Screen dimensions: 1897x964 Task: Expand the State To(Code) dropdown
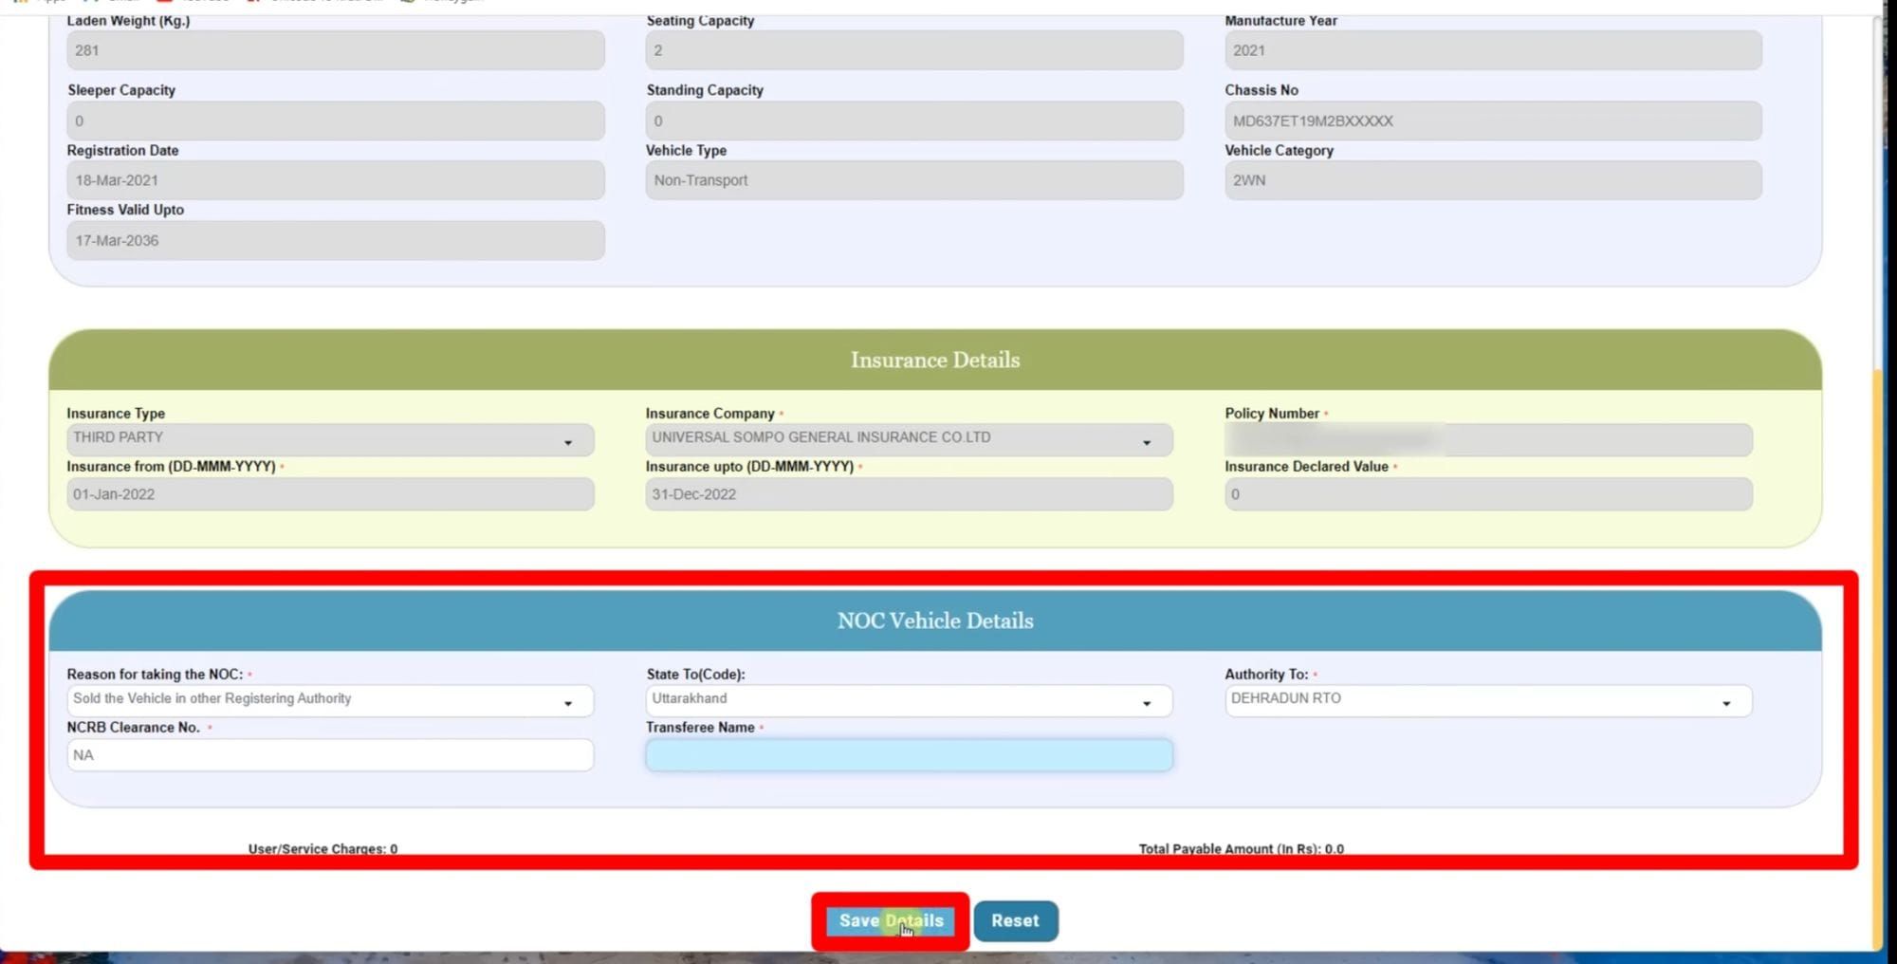pos(908,700)
